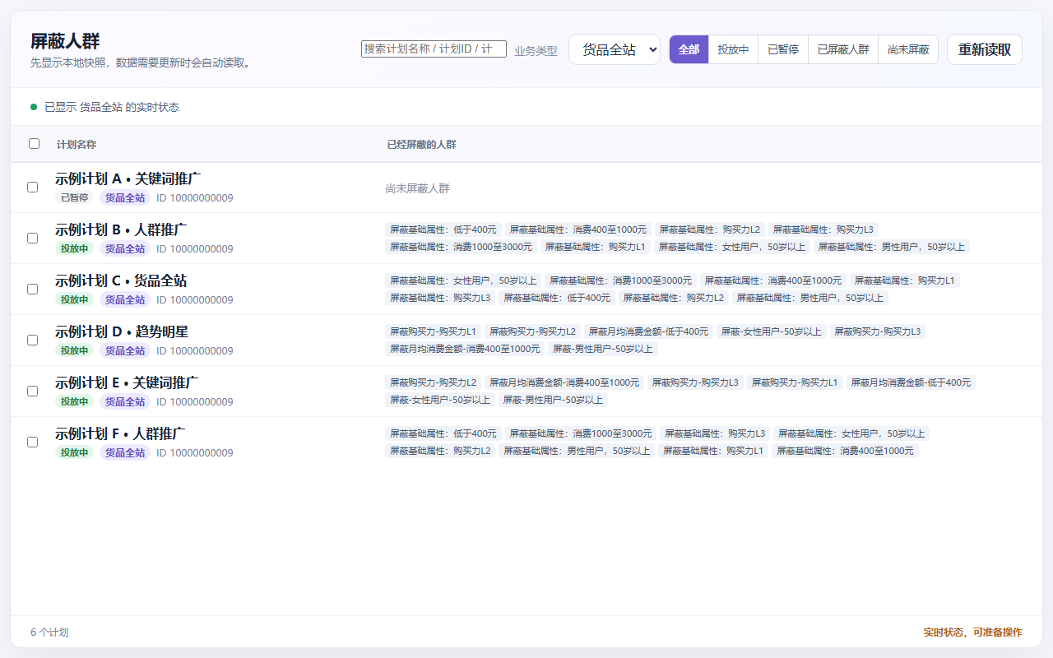Screen dimensions: 1053x658
Task: Open plan 示例计划 A • 关键词推广
Action: [128, 178]
